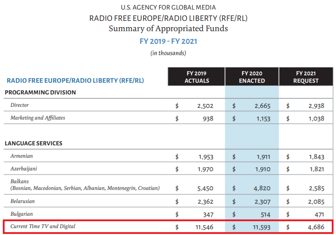Click the 'Marketing and Affiliates' row label

point(38,118)
